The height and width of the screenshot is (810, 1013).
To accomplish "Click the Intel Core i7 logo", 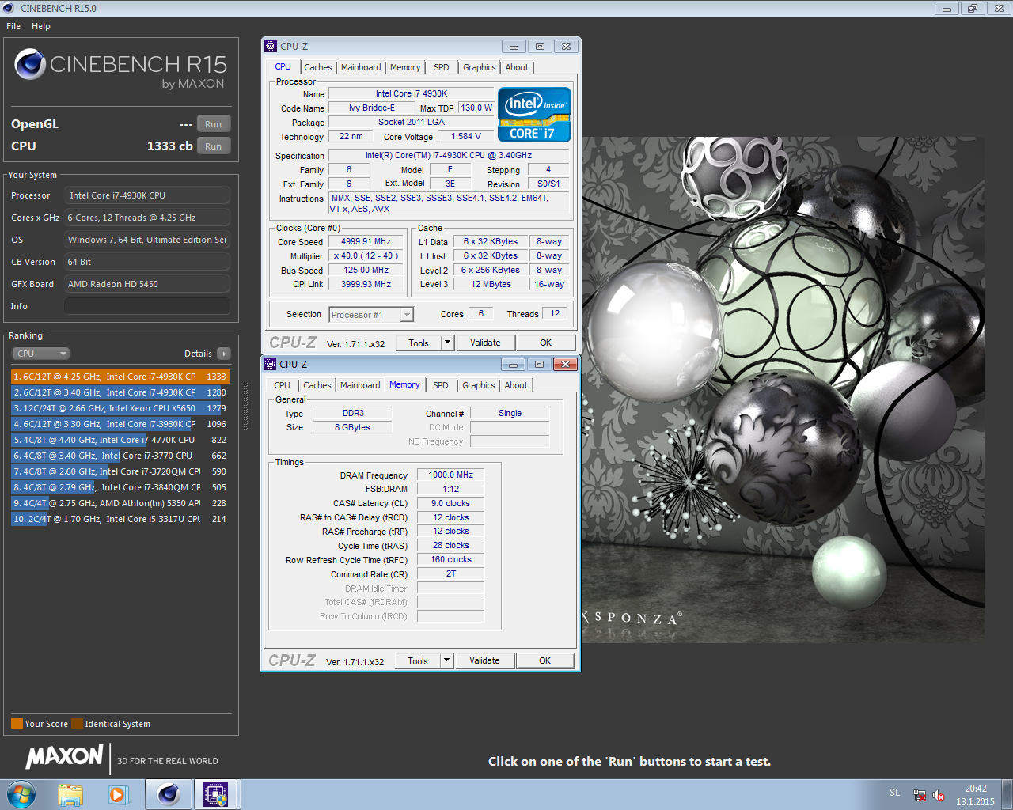I will pyautogui.click(x=534, y=115).
